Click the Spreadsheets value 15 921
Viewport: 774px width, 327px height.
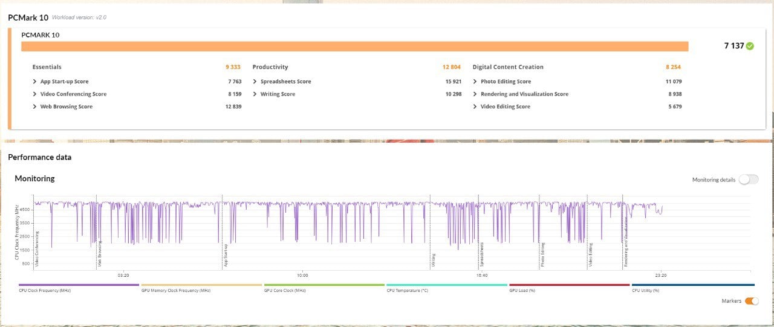(453, 82)
